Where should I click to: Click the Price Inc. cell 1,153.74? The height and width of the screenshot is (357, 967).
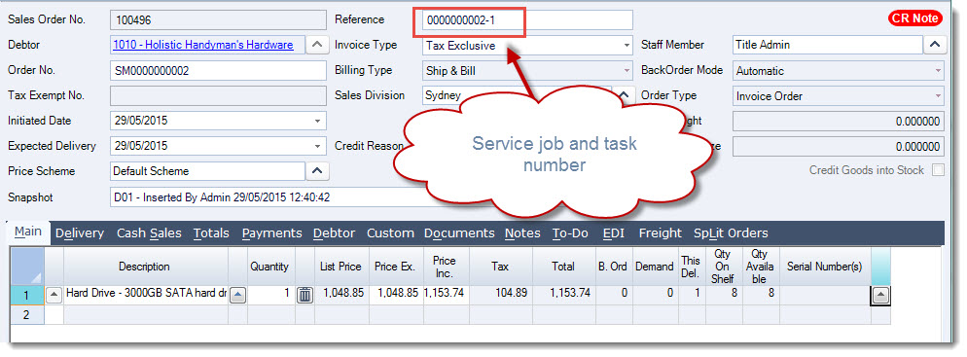coord(446,296)
